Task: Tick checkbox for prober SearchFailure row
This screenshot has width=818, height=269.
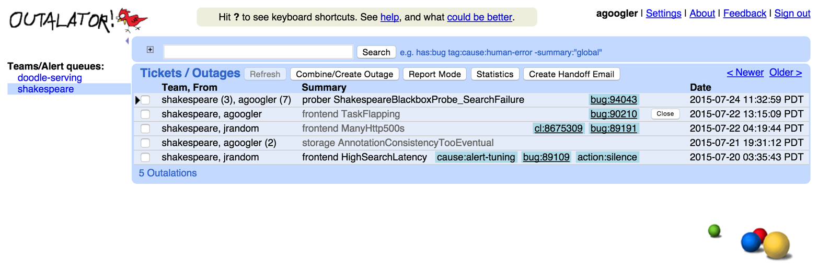Action: (145, 100)
